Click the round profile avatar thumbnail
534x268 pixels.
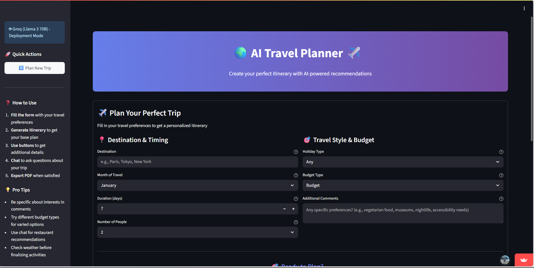point(505,260)
